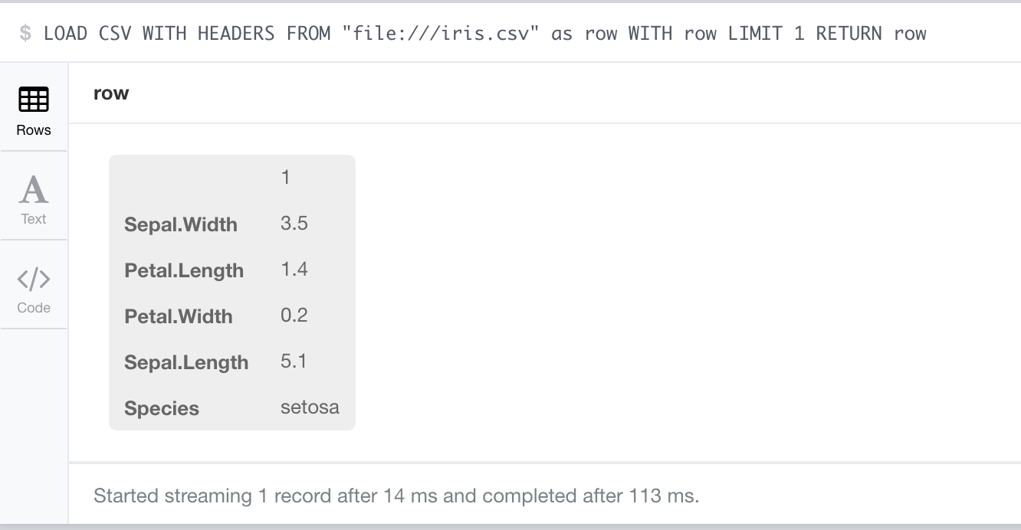
Task: Click the Sepal.Length property key
Action: [x=186, y=362]
